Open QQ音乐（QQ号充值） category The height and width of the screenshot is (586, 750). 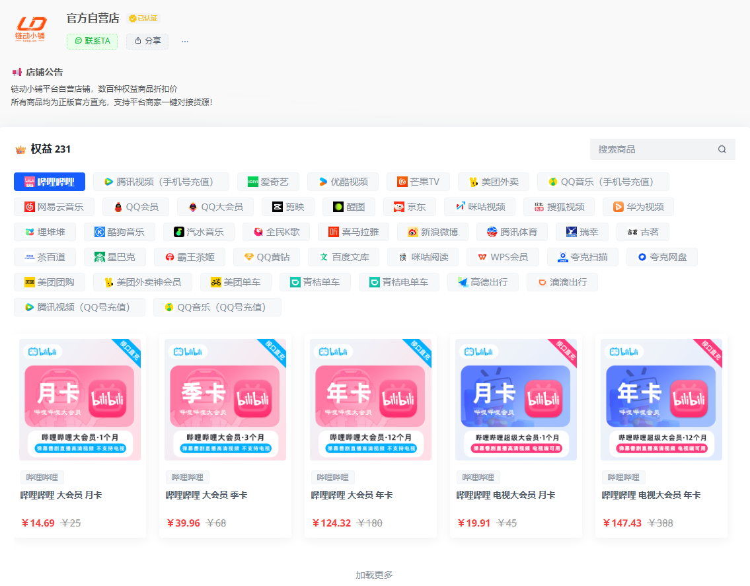(217, 307)
